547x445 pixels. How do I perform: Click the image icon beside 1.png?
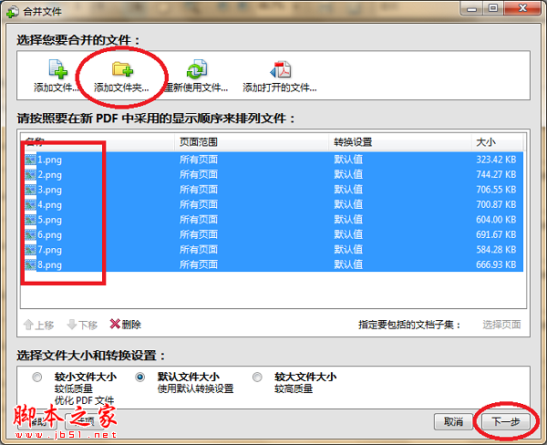click(30, 160)
